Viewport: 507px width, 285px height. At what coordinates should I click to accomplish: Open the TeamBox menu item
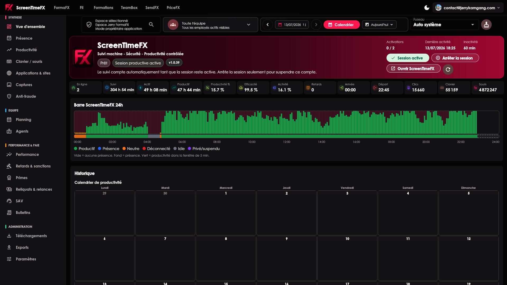[129, 8]
